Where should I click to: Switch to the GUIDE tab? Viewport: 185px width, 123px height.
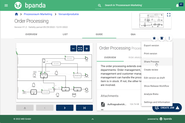[99, 34]
